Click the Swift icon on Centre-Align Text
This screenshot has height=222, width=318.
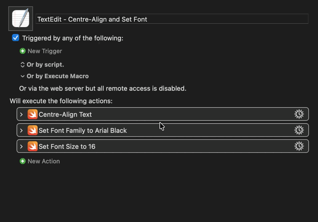[x=33, y=114]
